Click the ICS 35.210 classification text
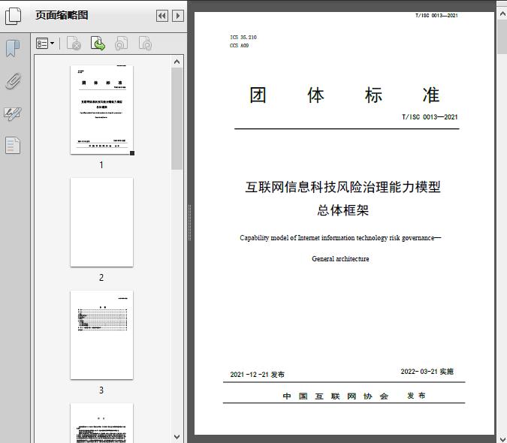 pyautogui.click(x=243, y=37)
